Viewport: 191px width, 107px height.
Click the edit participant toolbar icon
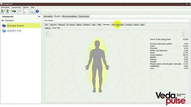(8, 11)
